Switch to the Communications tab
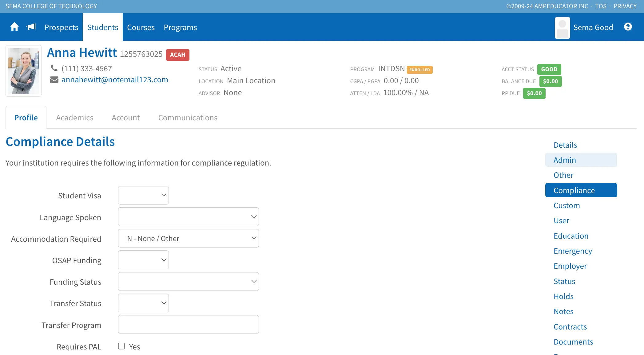The height and width of the screenshot is (355, 644). click(x=188, y=118)
